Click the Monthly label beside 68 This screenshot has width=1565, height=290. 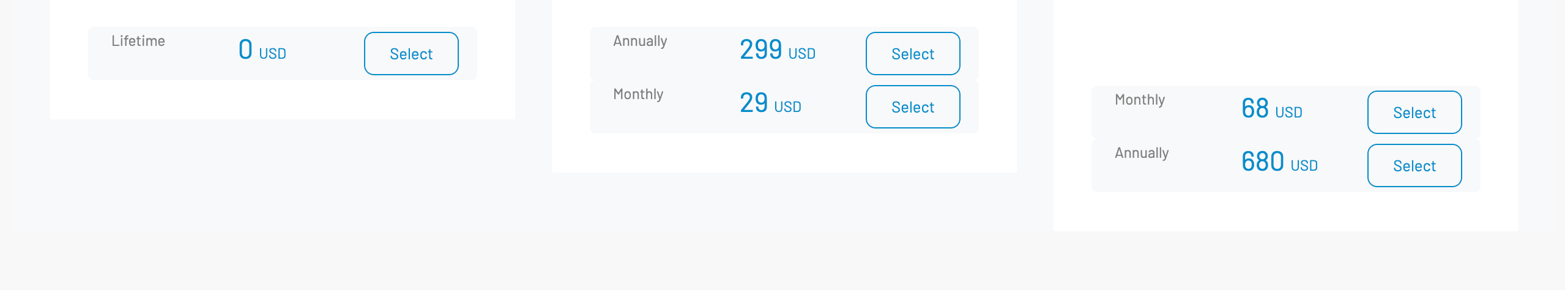1140,100
